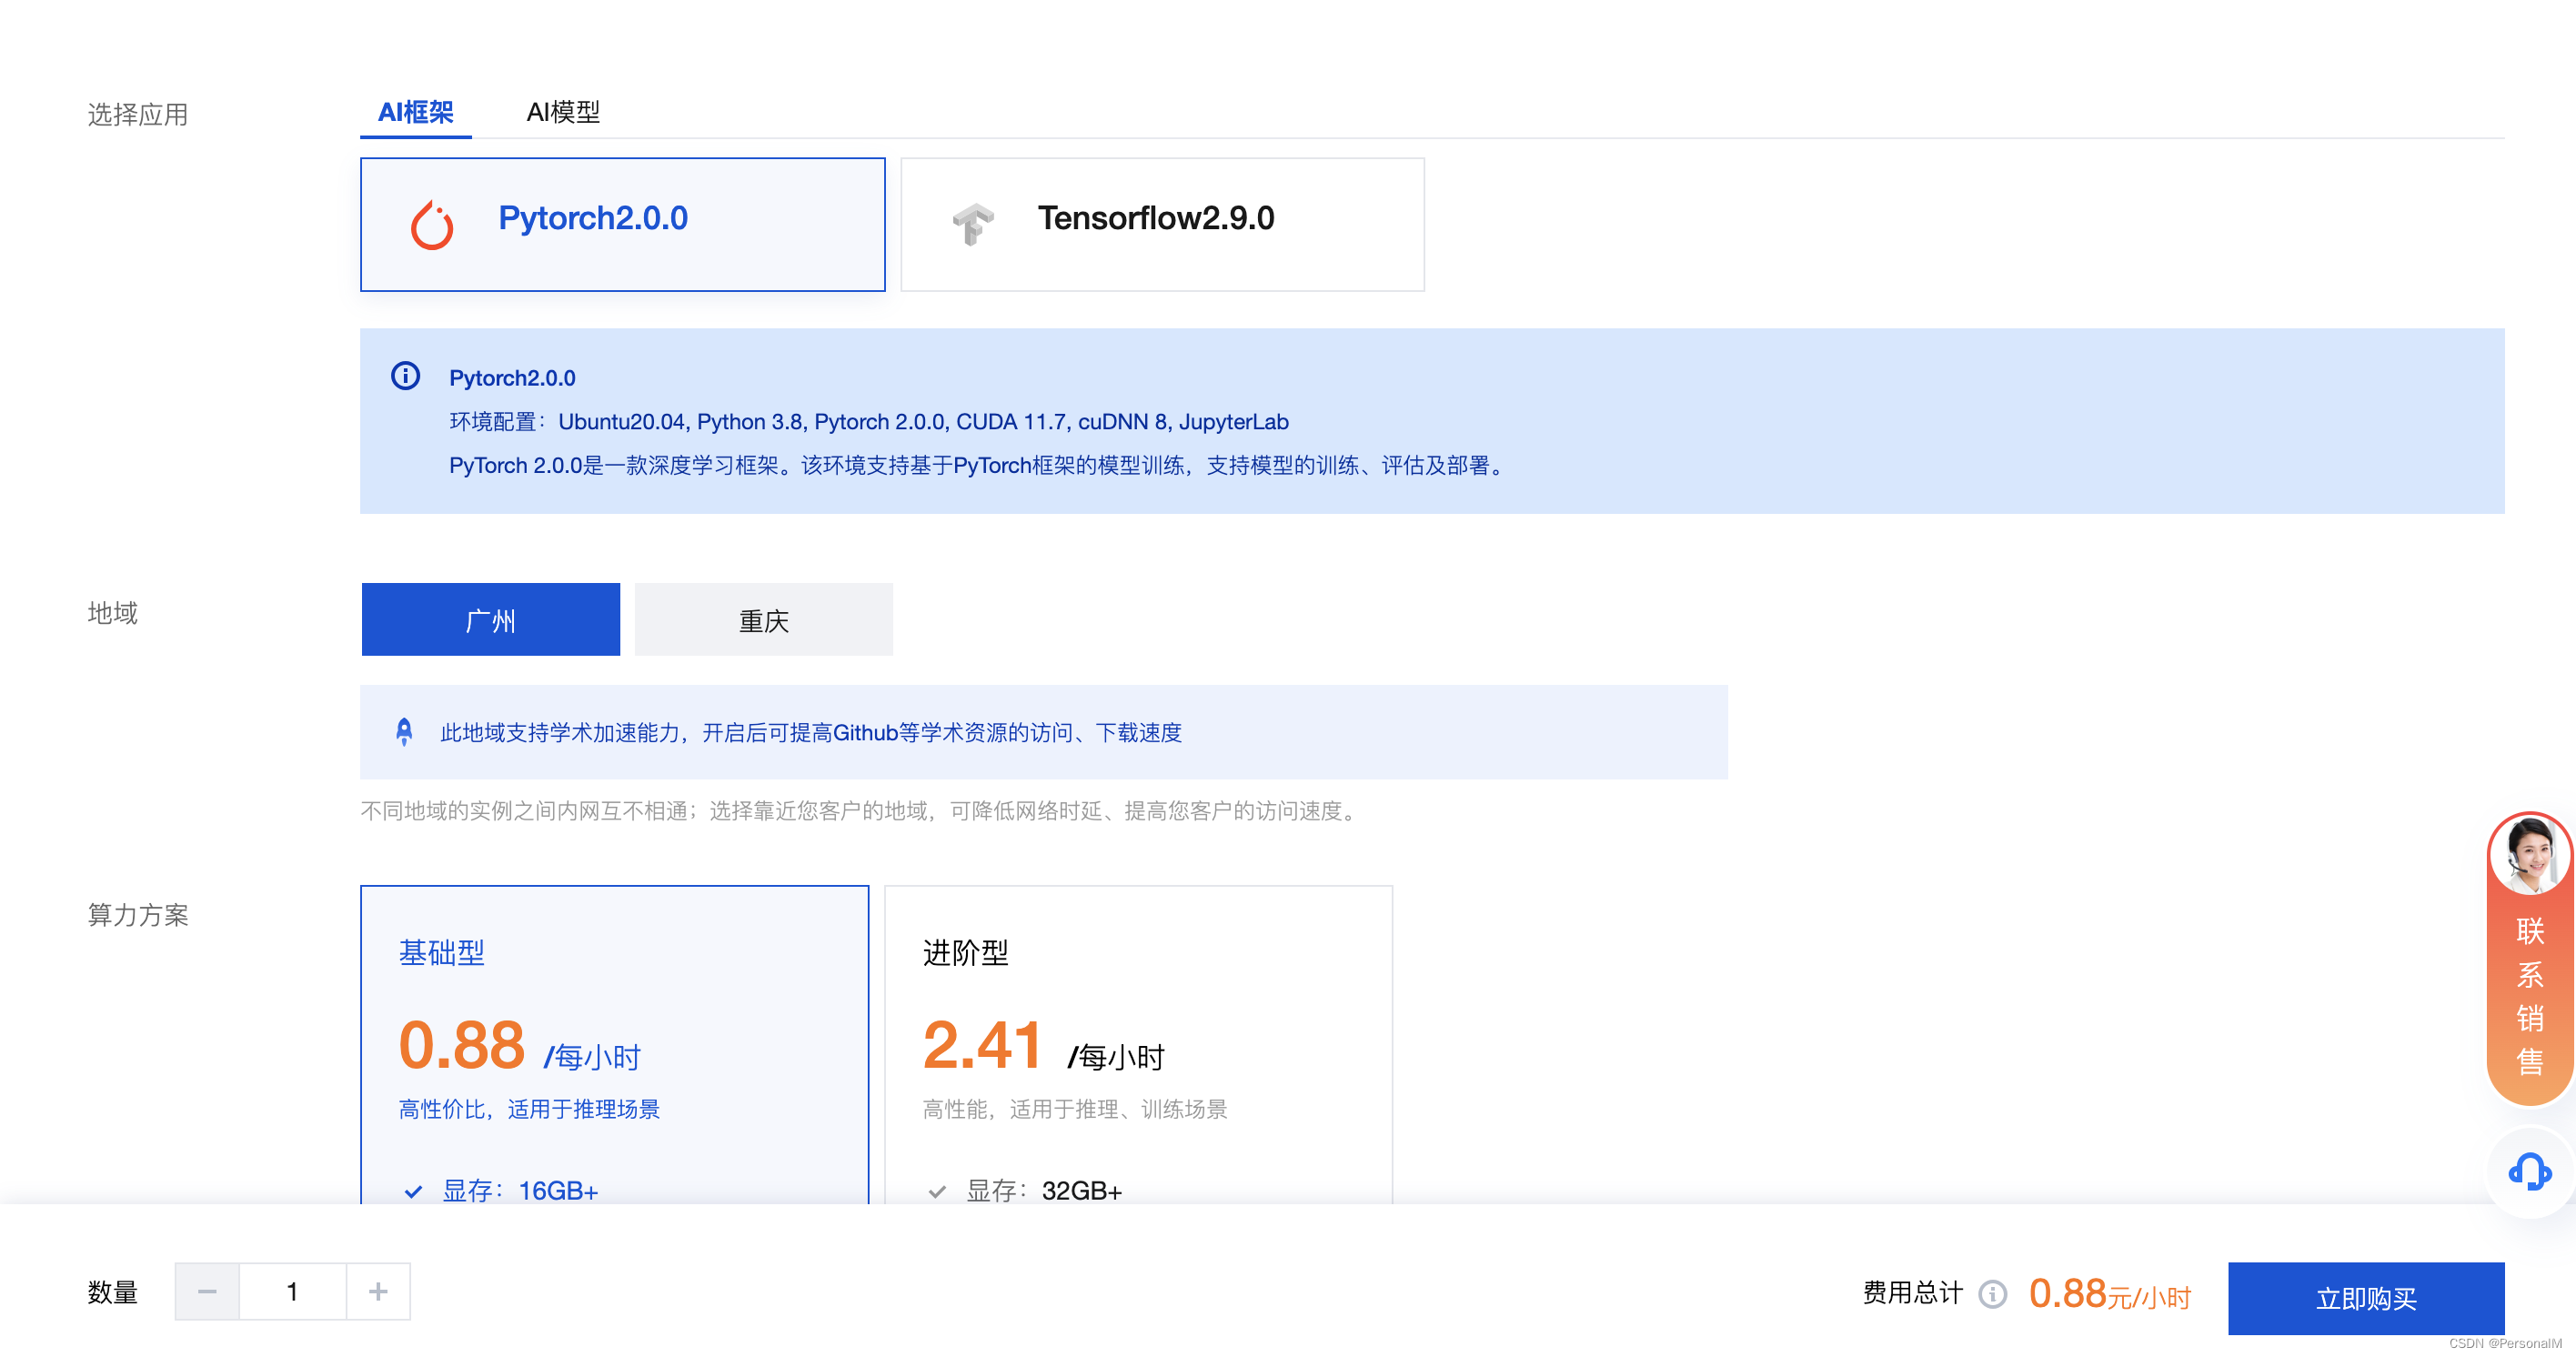Image resolution: width=2576 pixels, height=1357 pixels.
Task: Choose the 进阶型 compute plan card
Action: [1138, 1040]
